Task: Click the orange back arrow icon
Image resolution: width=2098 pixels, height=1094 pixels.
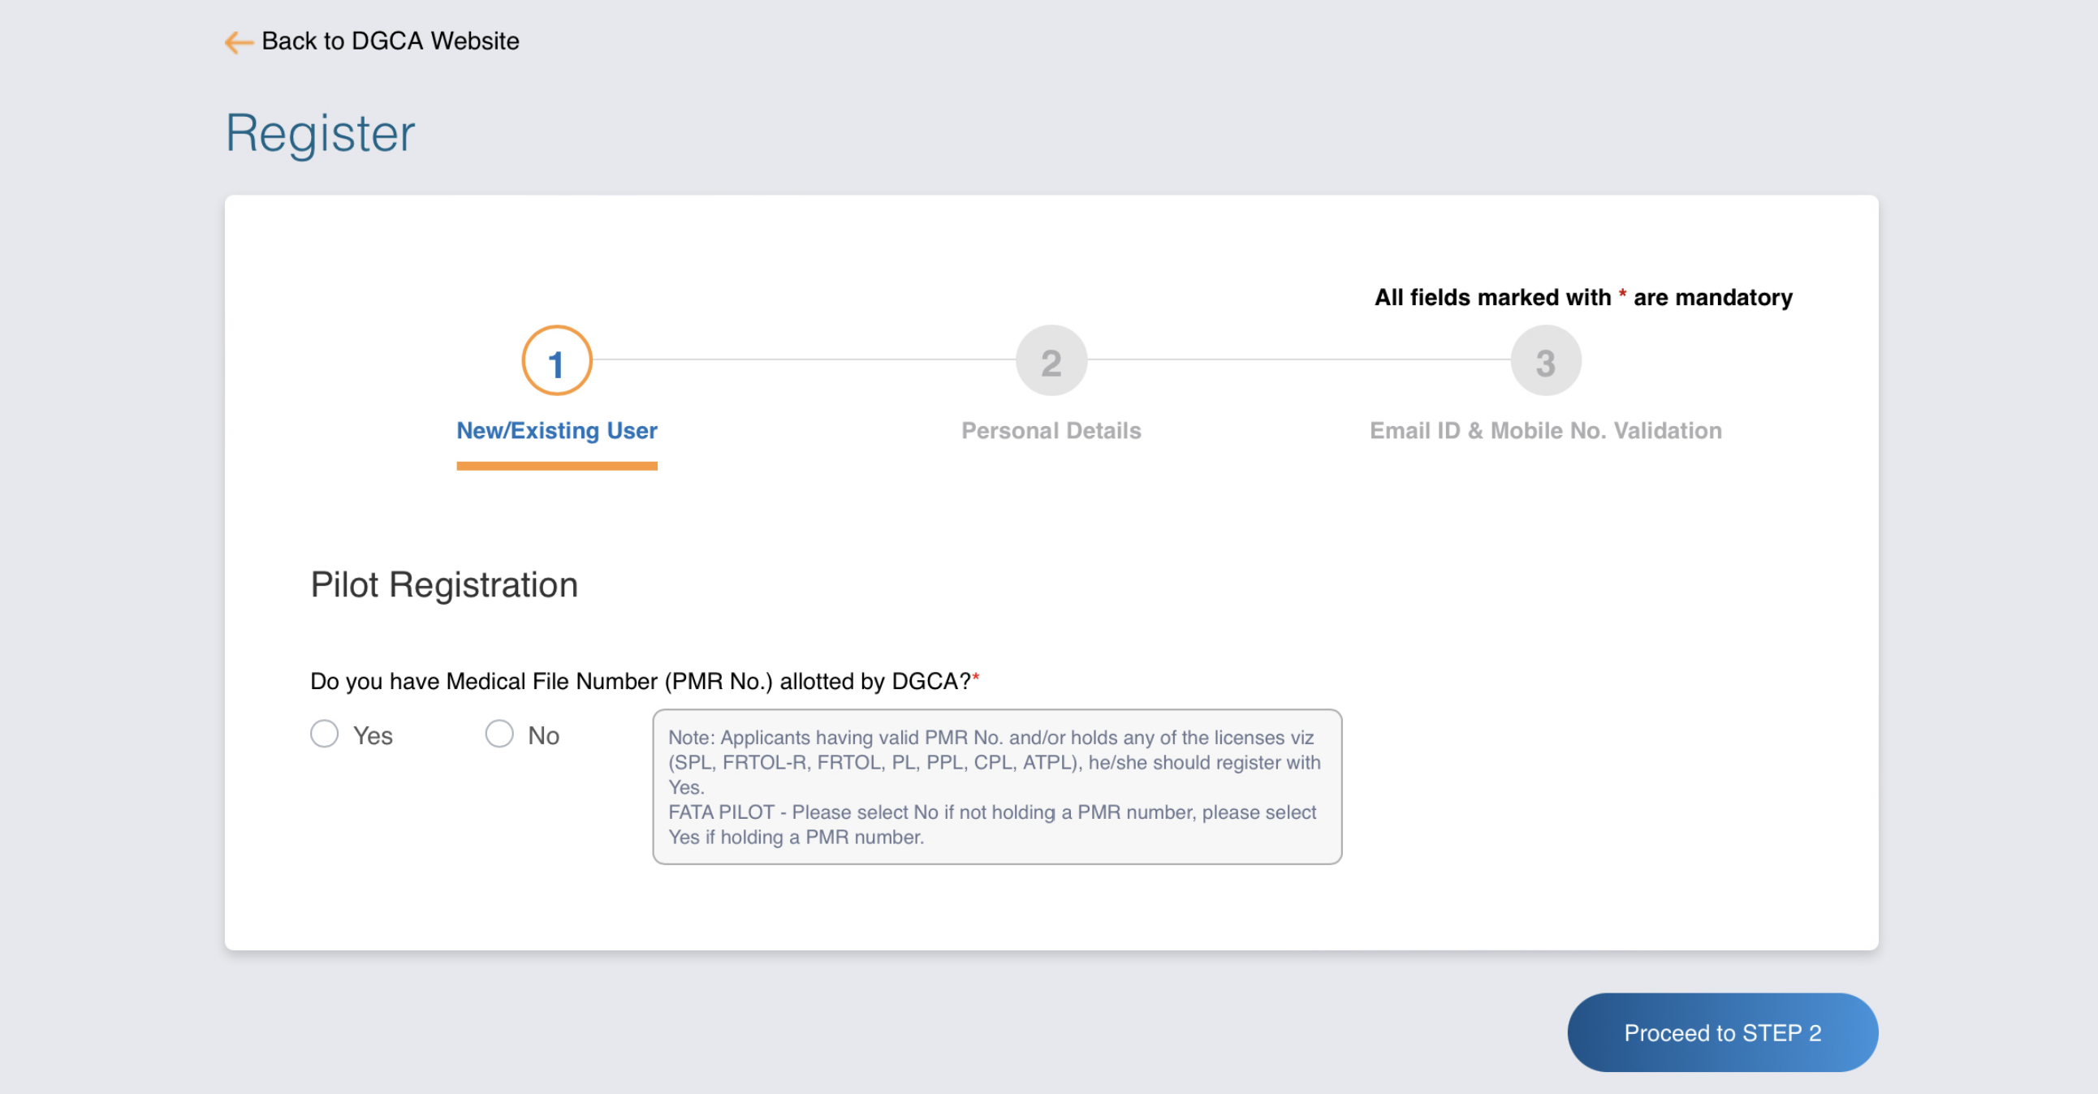Action: coord(236,41)
